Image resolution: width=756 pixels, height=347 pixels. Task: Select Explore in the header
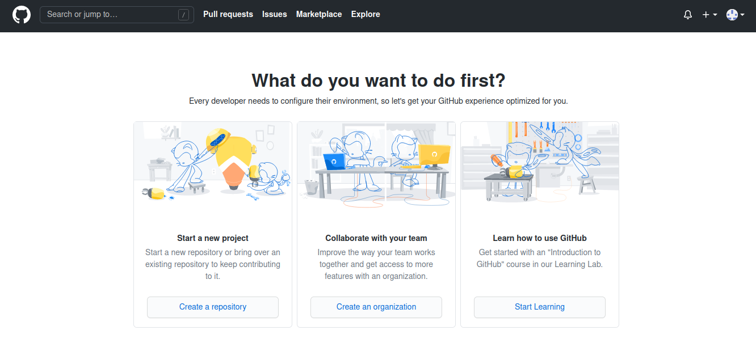(366, 14)
